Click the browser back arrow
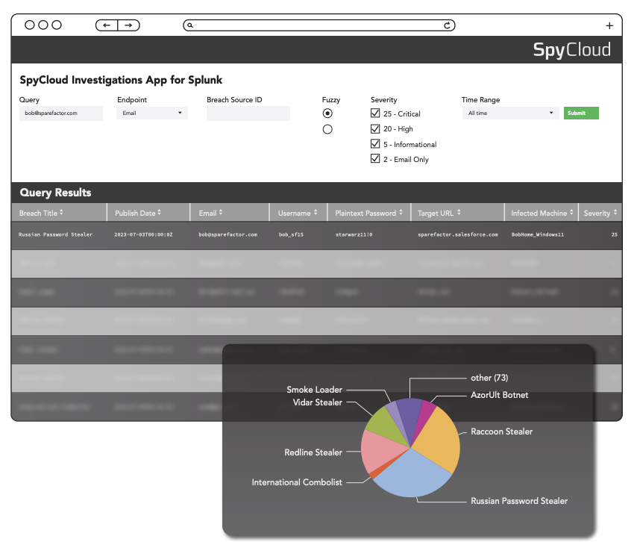640x542 pixels. (107, 25)
